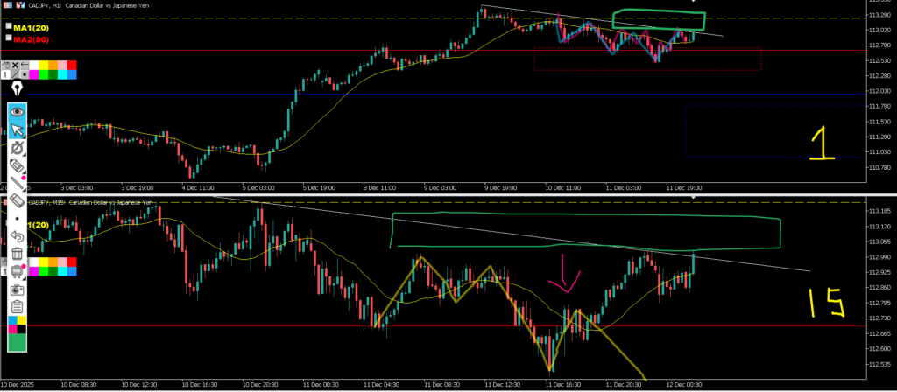This screenshot has width=897, height=392.
Task: Click the MA2(80) label text on H1 chart
Action: tap(31, 38)
